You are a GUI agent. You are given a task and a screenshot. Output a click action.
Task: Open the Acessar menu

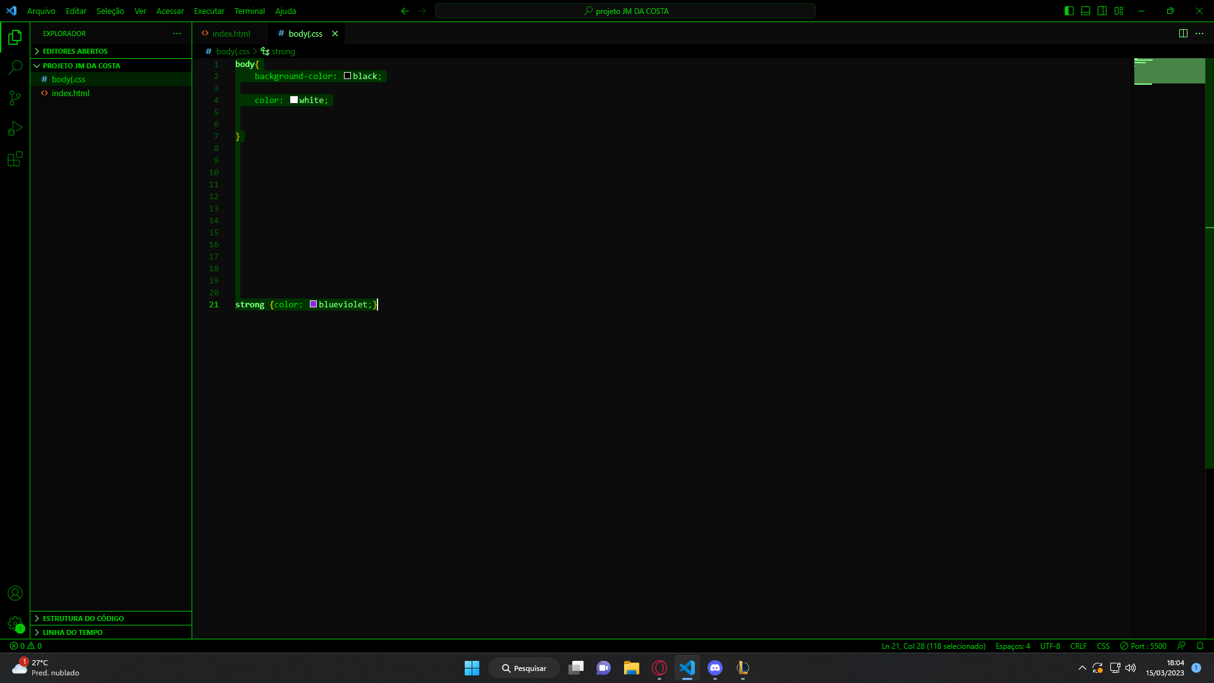170,11
